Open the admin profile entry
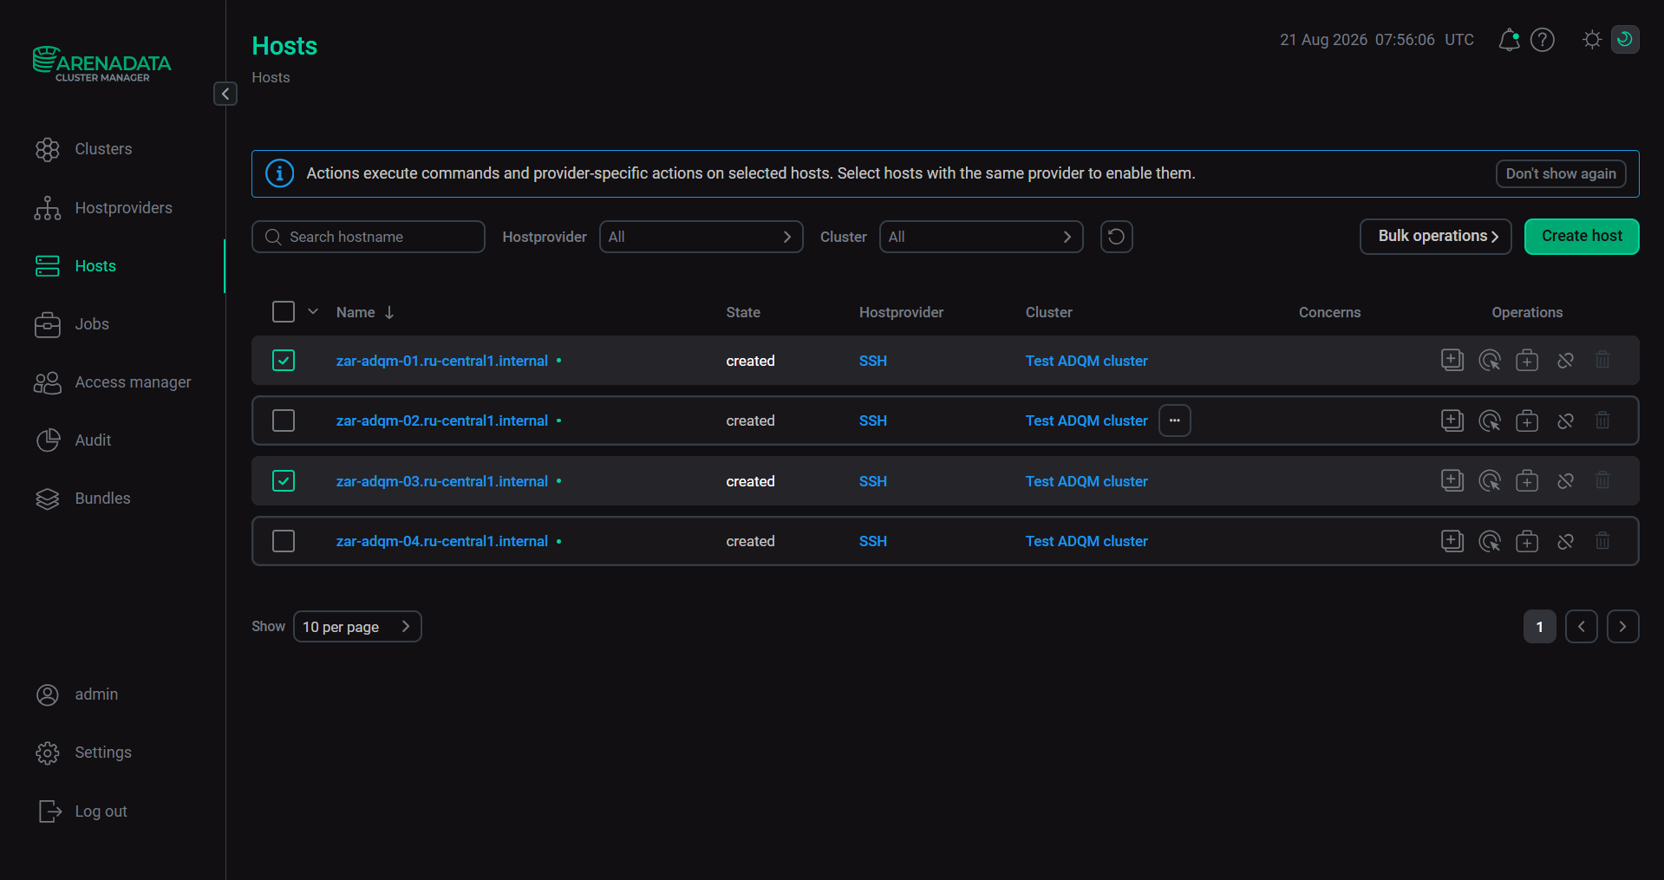 point(96,694)
